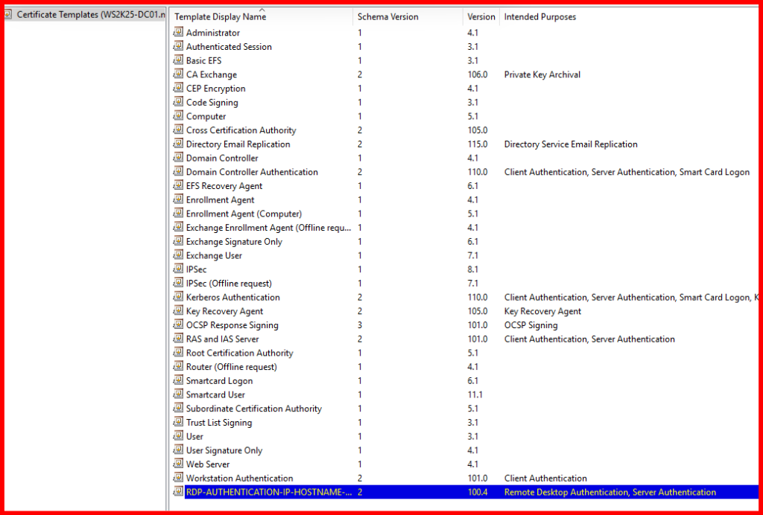The width and height of the screenshot is (763, 515).
Task: Click the Administrator template icon
Action: click(178, 33)
